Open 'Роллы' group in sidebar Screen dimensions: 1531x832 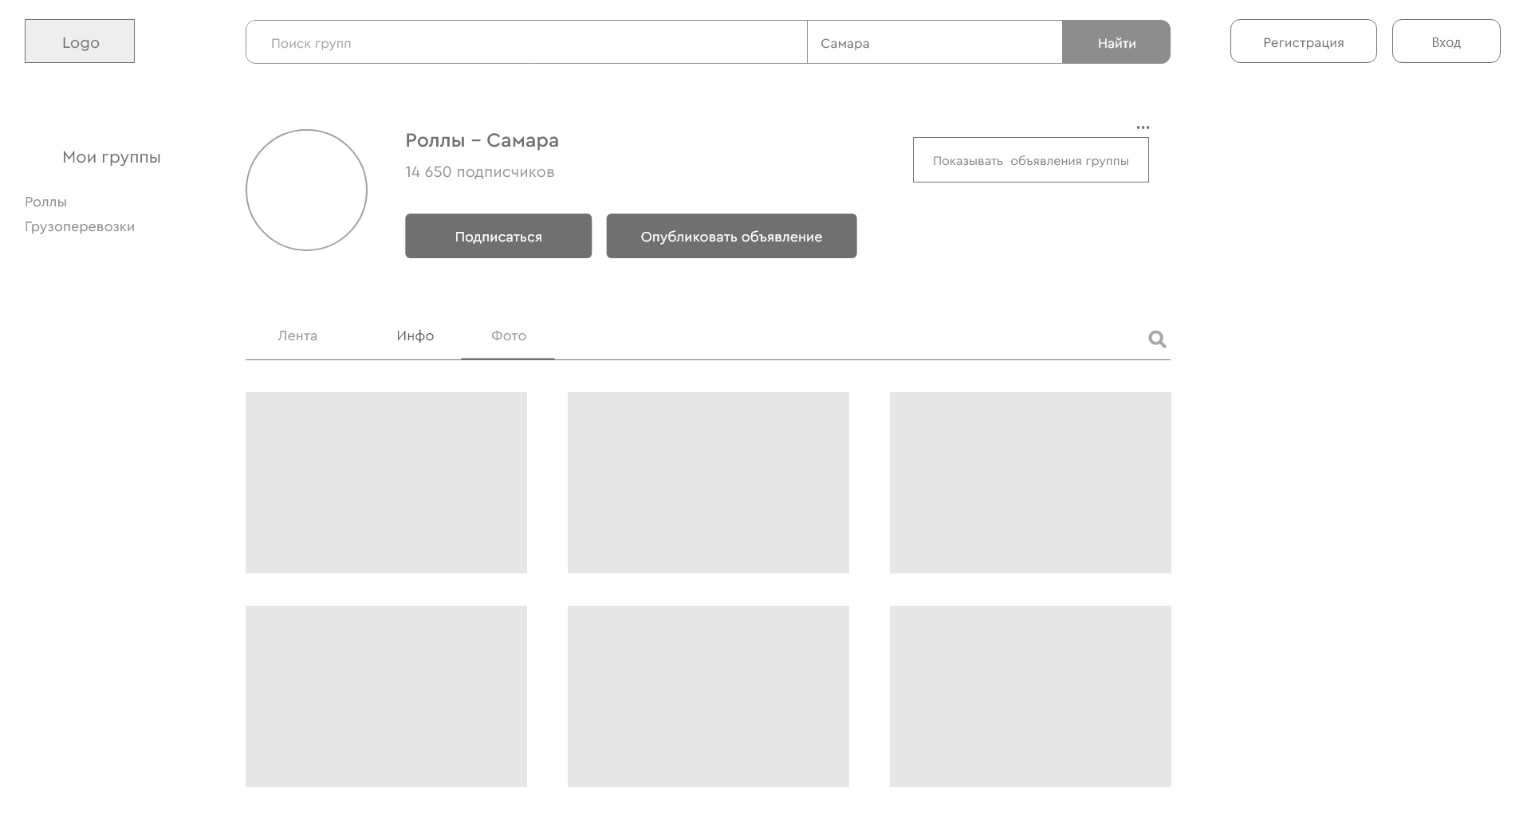(x=45, y=202)
